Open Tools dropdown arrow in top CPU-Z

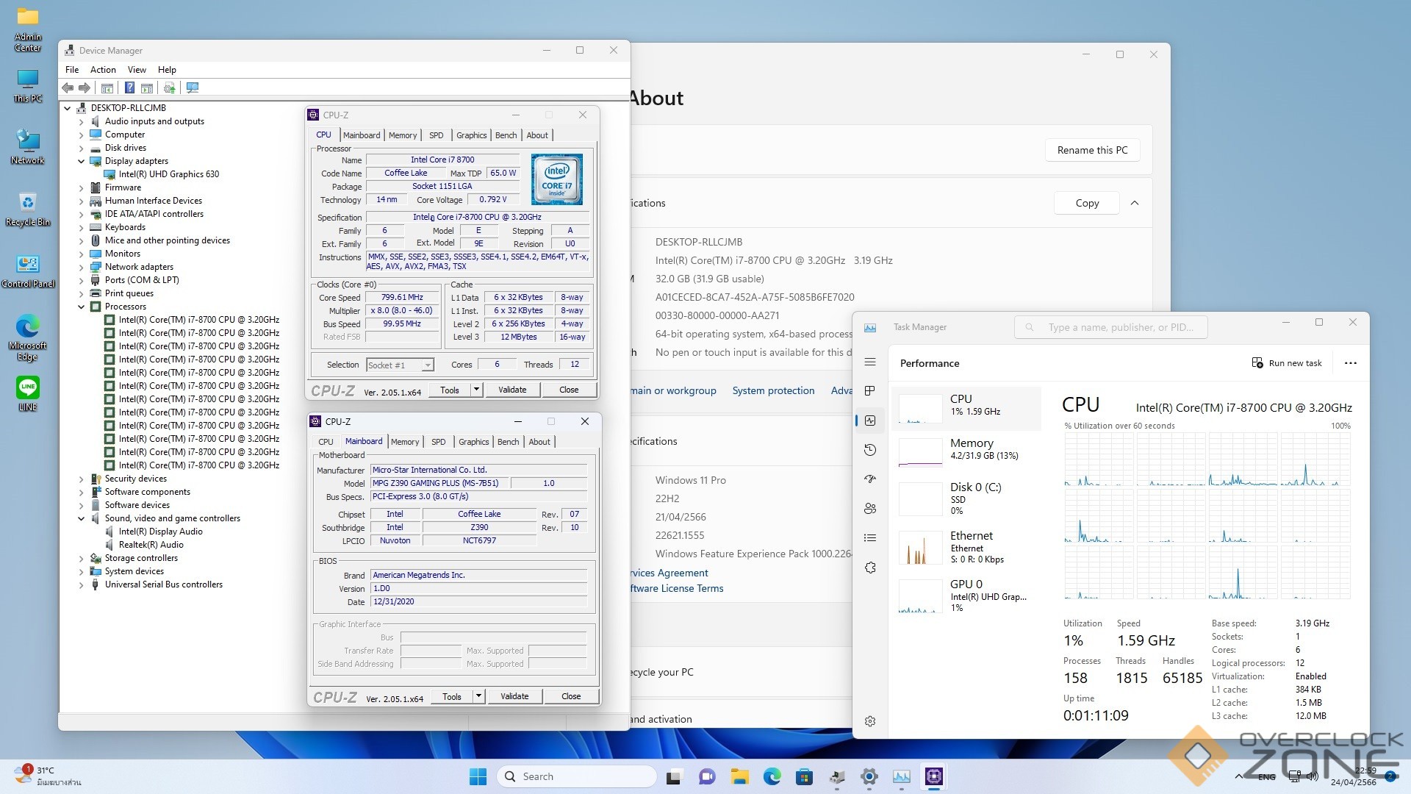(x=476, y=390)
